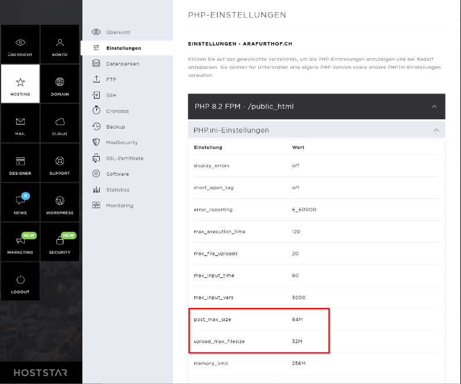The width and height of the screenshot is (461, 384).
Task: Collapse the PHP 8.2 FPM /public_html section
Action: [434, 107]
